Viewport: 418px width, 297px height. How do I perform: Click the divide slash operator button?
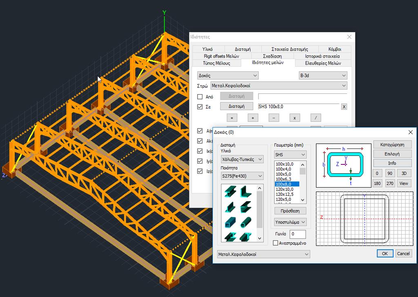[316, 118]
